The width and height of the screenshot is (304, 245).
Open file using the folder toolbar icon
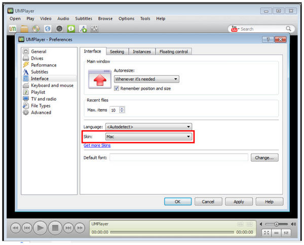tap(24, 29)
